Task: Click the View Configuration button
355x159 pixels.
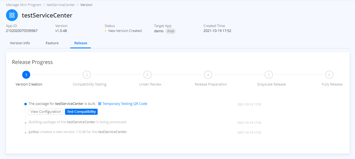Action: click(46, 112)
